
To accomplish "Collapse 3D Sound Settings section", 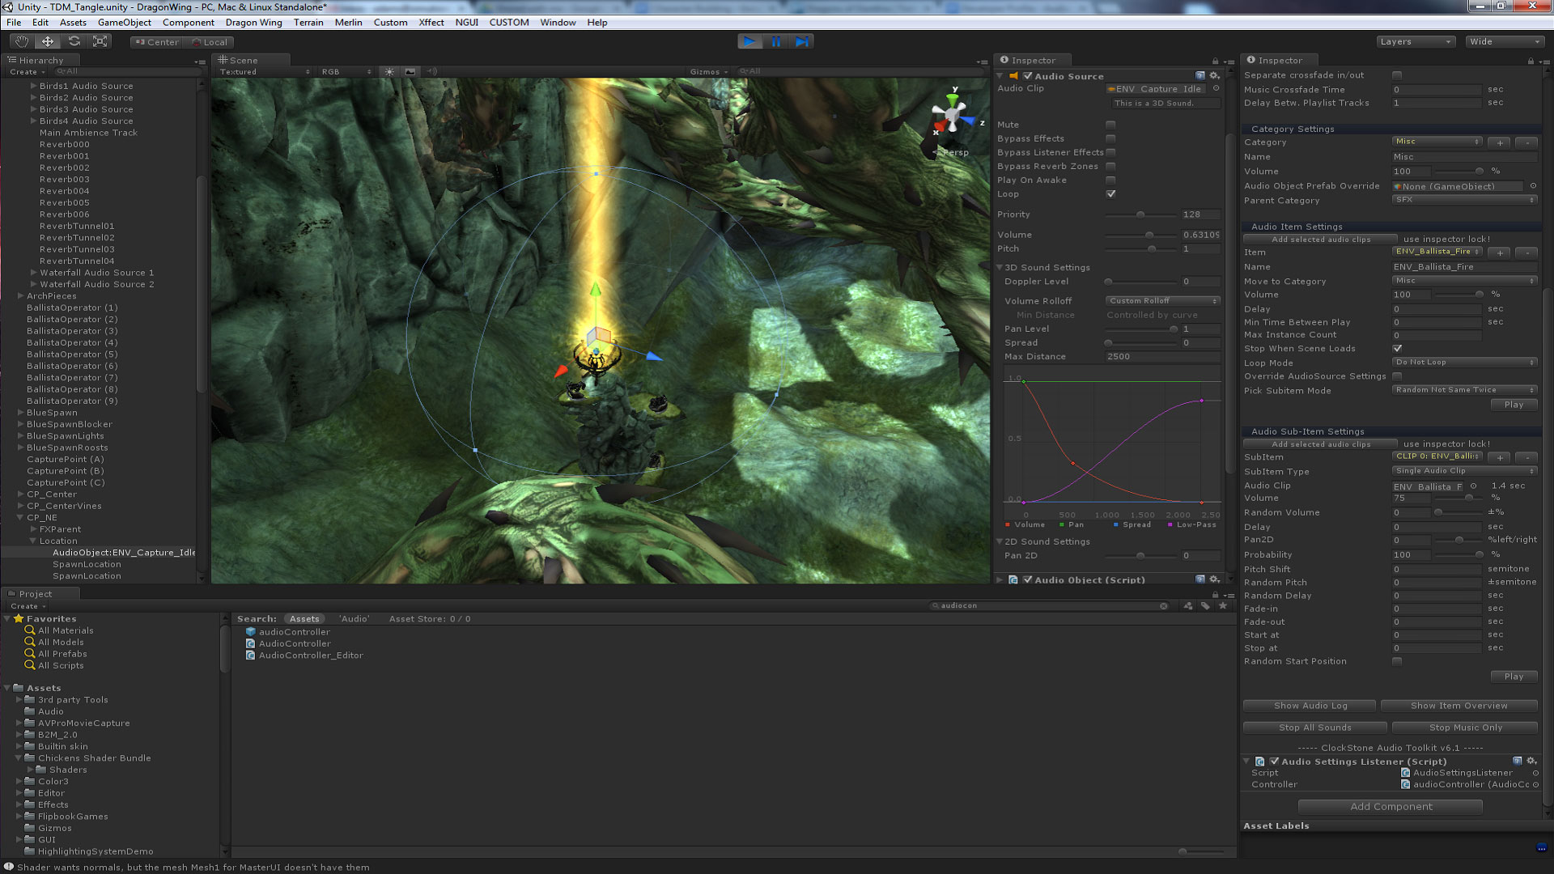I will point(1000,268).
